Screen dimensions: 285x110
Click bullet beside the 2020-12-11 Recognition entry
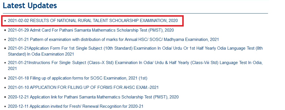(5, 106)
